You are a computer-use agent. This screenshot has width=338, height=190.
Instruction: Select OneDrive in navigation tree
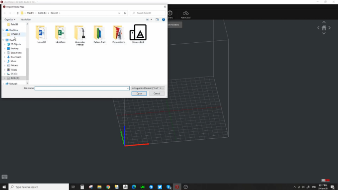point(13,30)
